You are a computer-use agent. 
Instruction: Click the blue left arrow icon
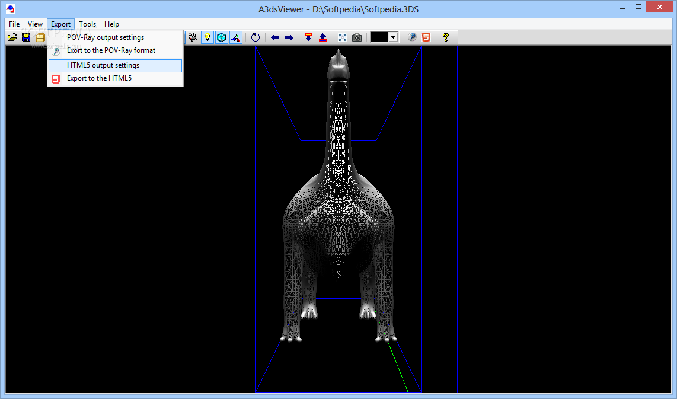point(275,37)
